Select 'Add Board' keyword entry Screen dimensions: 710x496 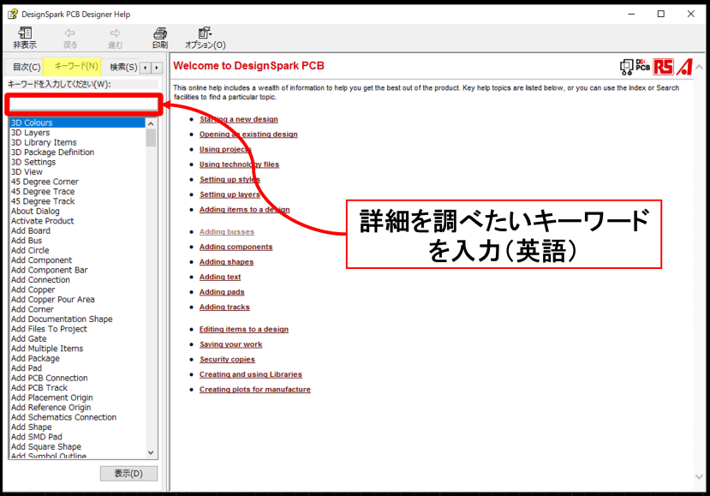[x=31, y=230]
